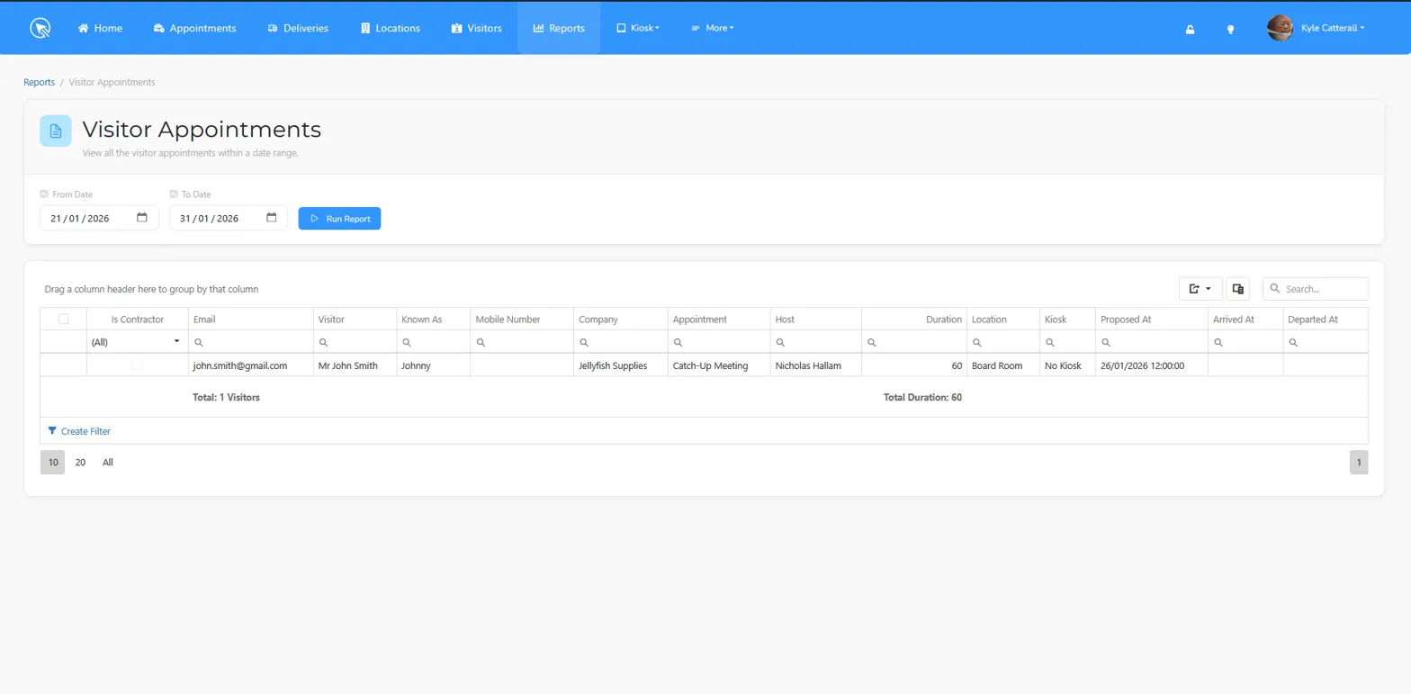Open the Reports tab
Viewport: 1411px width, 694px height.
click(x=559, y=28)
